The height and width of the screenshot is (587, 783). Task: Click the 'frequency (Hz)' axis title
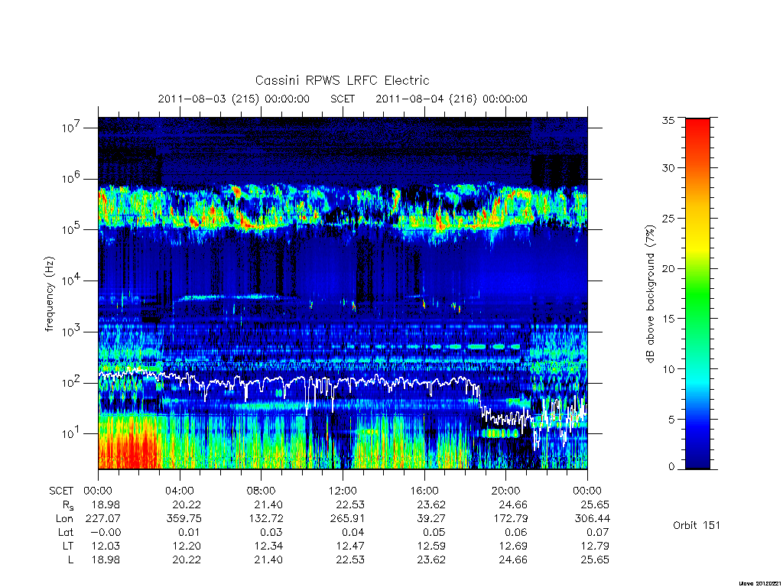pos(49,294)
